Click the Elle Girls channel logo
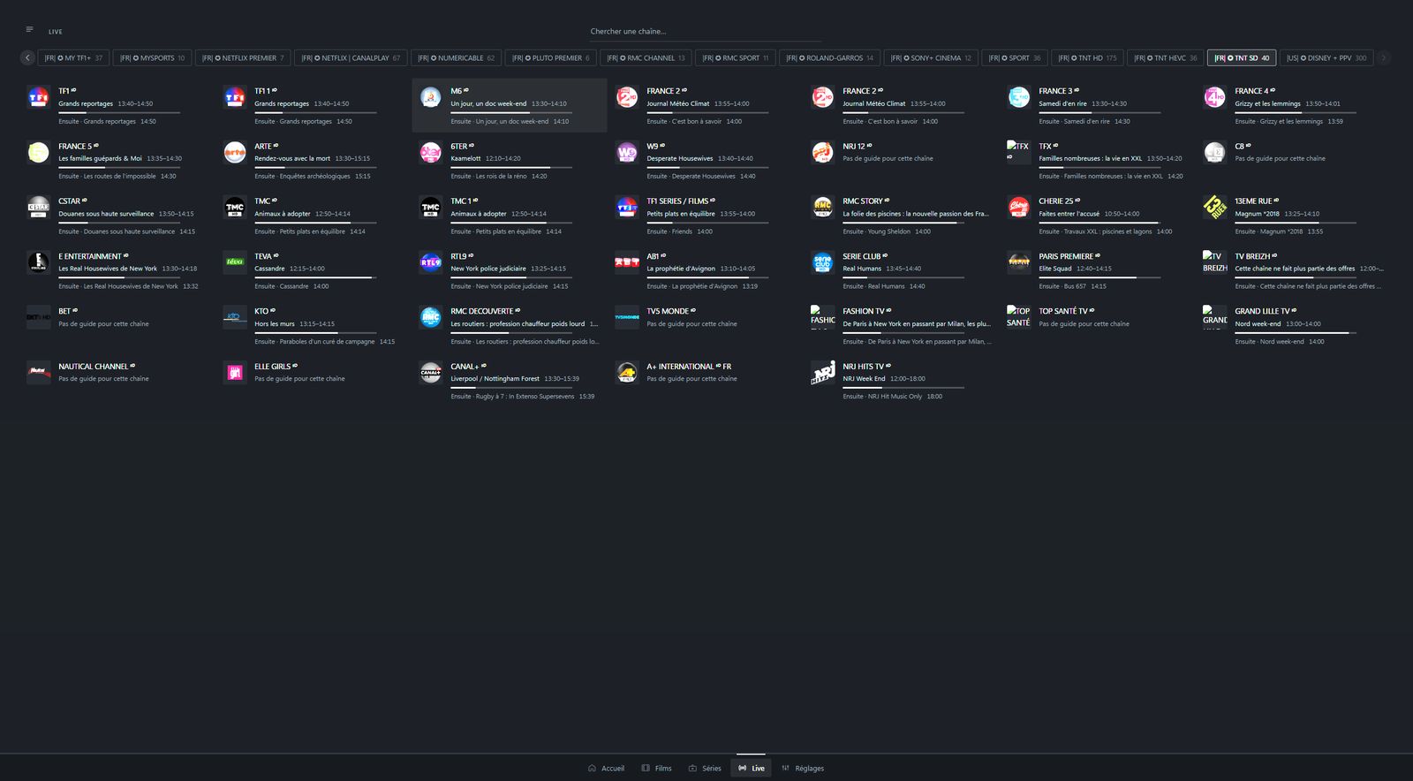 point(235,373)
